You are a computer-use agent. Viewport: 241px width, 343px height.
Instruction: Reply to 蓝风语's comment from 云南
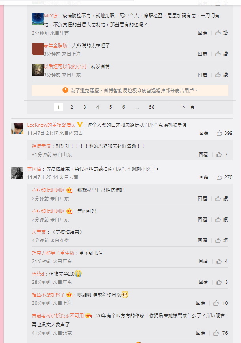(x=204, y=177)
